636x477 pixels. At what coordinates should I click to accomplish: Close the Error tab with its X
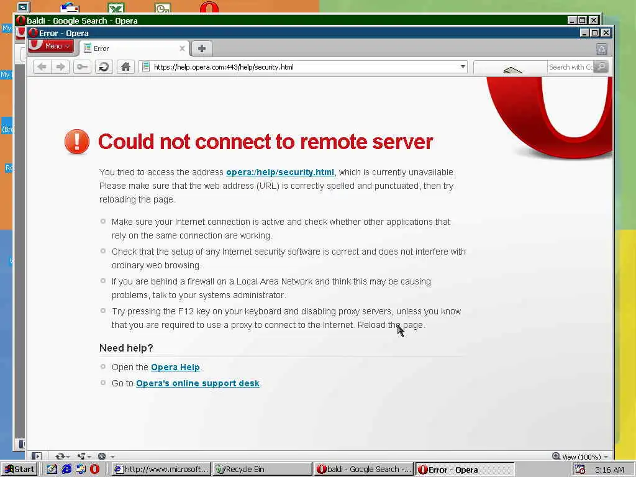182,48
